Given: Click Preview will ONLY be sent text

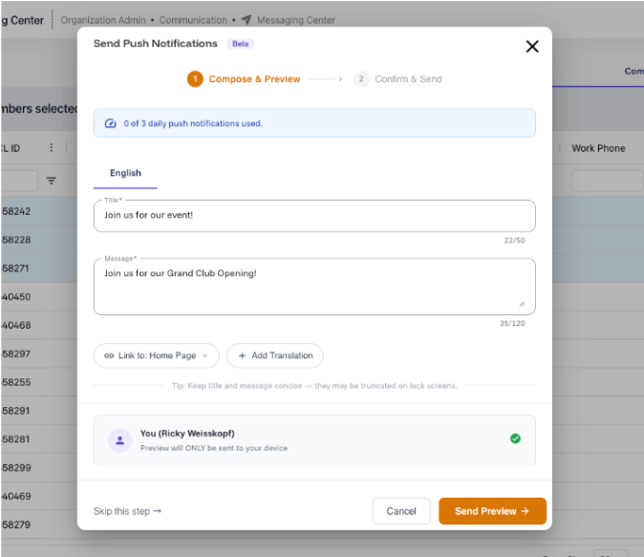Looking at the screenshot, I should point(214,448).
